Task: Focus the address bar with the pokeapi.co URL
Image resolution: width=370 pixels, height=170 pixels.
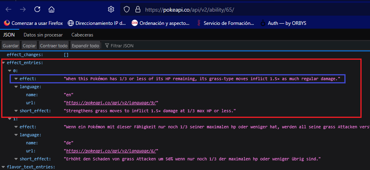Action: coord(245,10)
